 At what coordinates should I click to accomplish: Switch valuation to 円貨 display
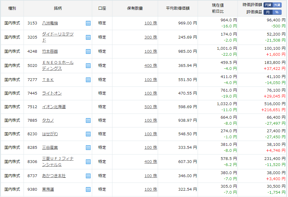tap(268, 5)
